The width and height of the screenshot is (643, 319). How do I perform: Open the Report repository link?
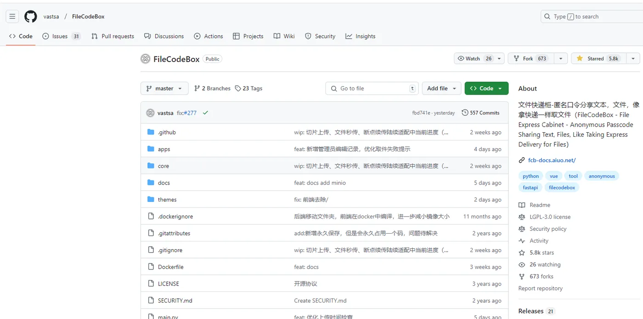click(540, 289)
